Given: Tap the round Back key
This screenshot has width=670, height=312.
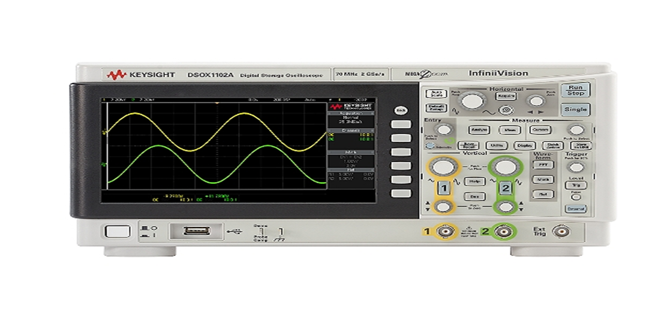Looking at the screenshot, I should coord(400,110).
